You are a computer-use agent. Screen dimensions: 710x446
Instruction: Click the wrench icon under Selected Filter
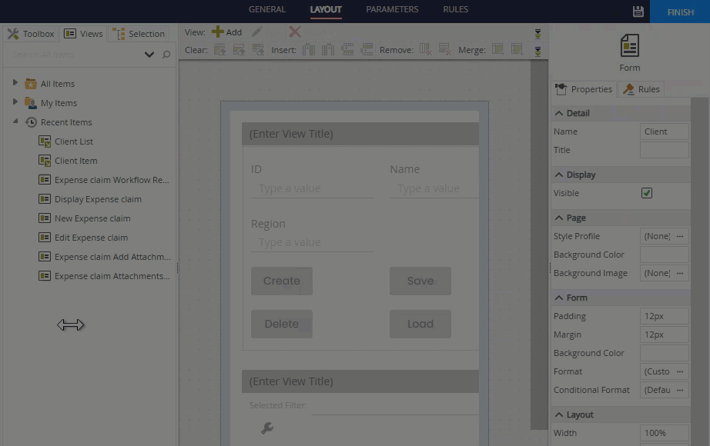point(267,428)
